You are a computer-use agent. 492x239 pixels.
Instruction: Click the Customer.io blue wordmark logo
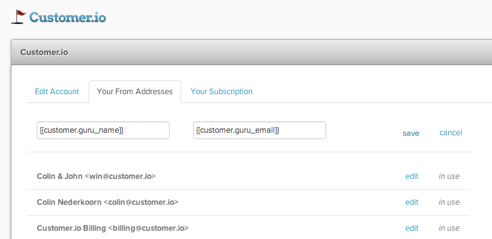pos(68,17)
